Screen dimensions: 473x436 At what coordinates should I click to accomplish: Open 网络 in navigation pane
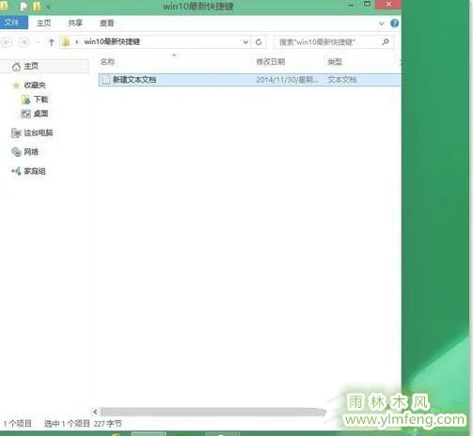[x=31, y=152]
